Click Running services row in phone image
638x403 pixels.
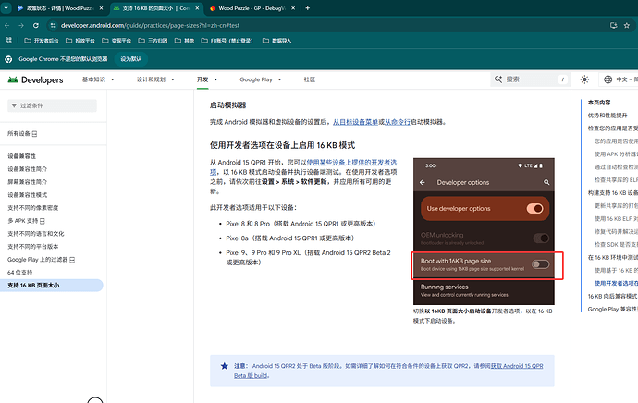(x=484, y=291)
